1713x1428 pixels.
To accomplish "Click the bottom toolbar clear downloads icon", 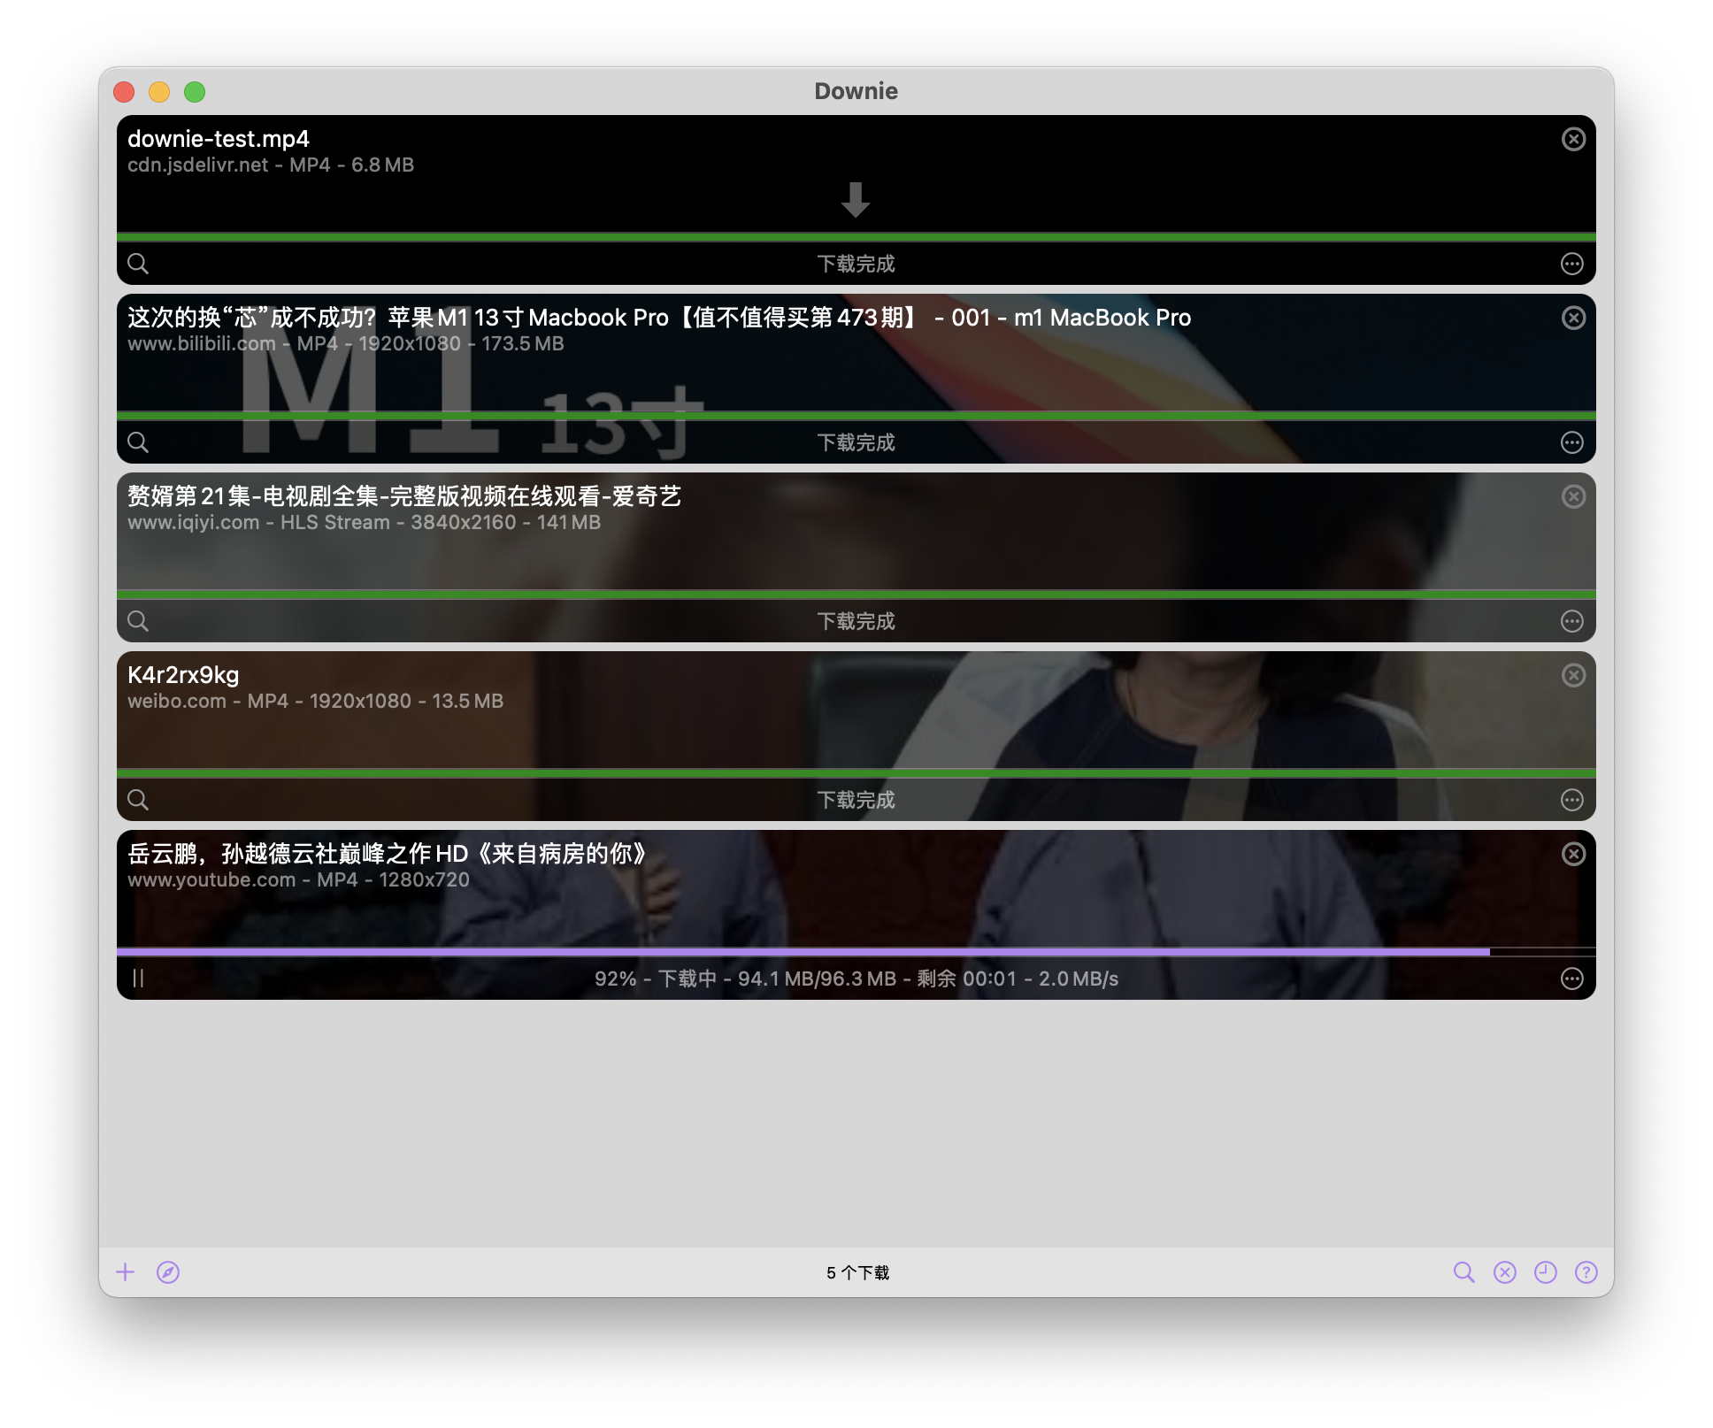I will coord(1504,1272).
